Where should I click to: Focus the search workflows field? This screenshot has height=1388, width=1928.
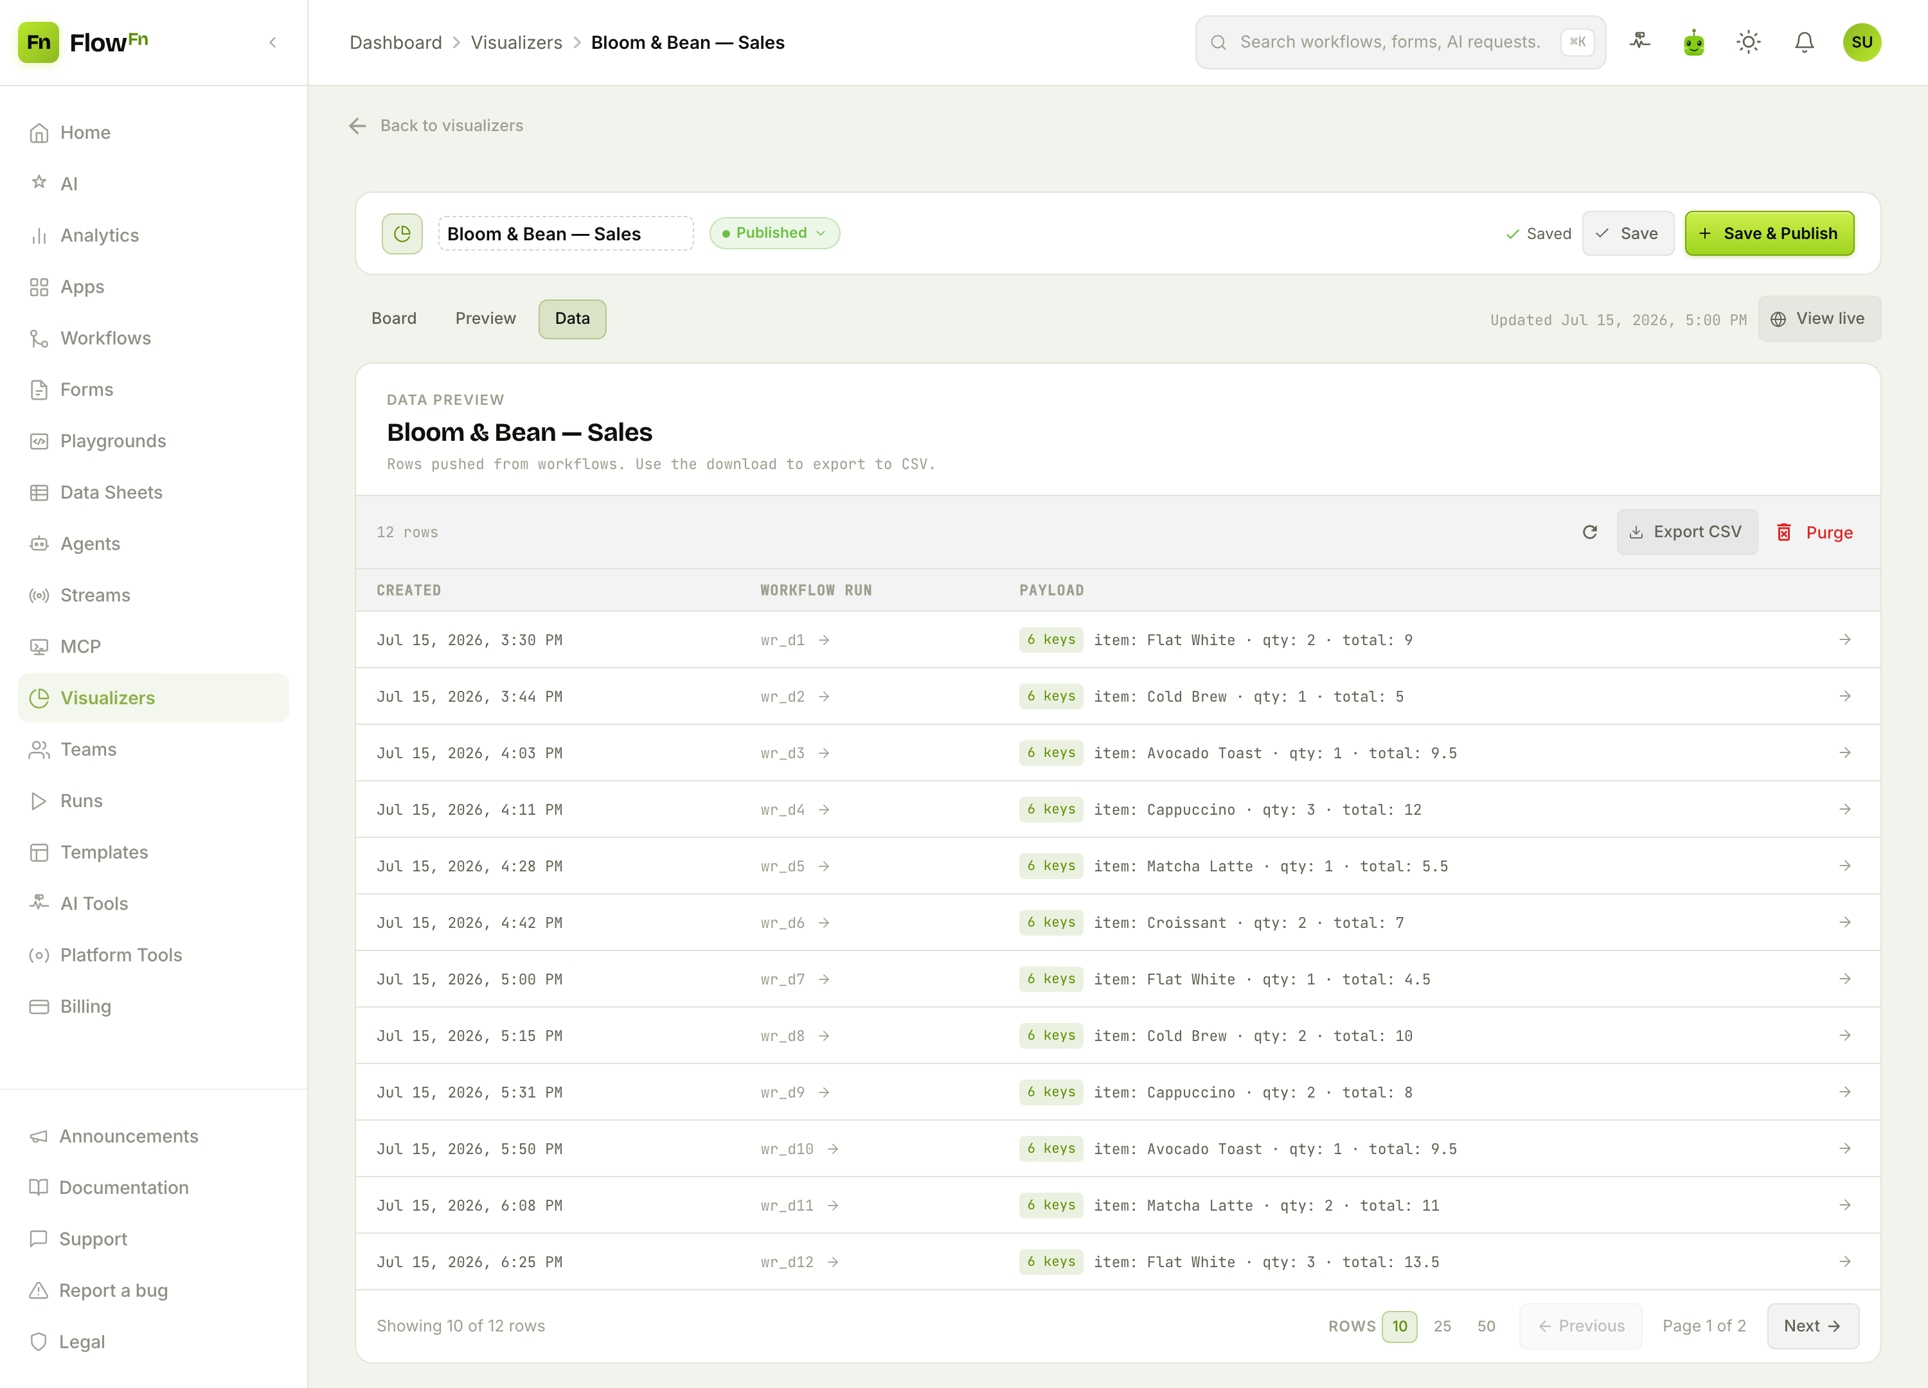(1400, 42)
